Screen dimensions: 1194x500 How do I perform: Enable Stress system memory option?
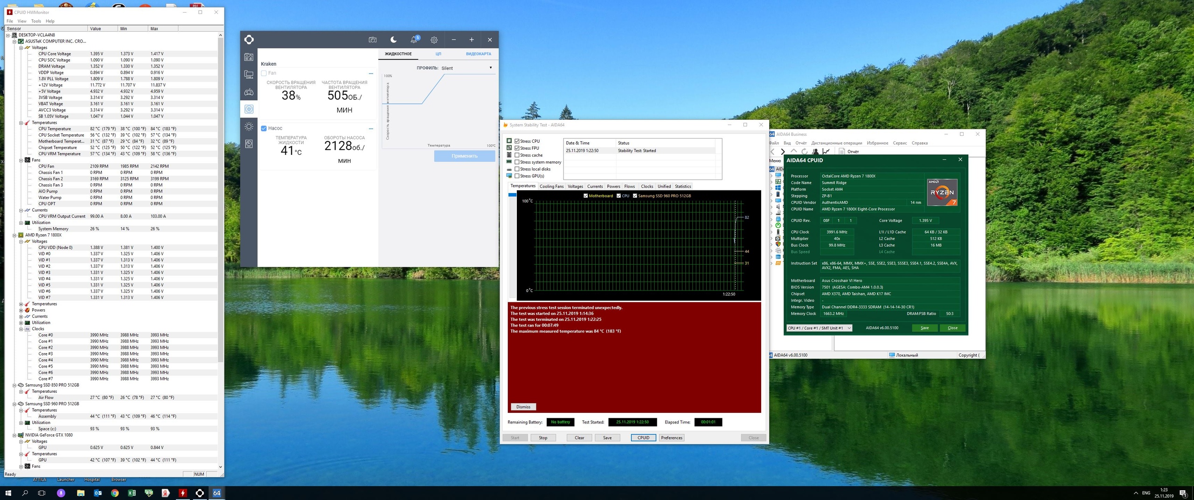pos(517,162)
